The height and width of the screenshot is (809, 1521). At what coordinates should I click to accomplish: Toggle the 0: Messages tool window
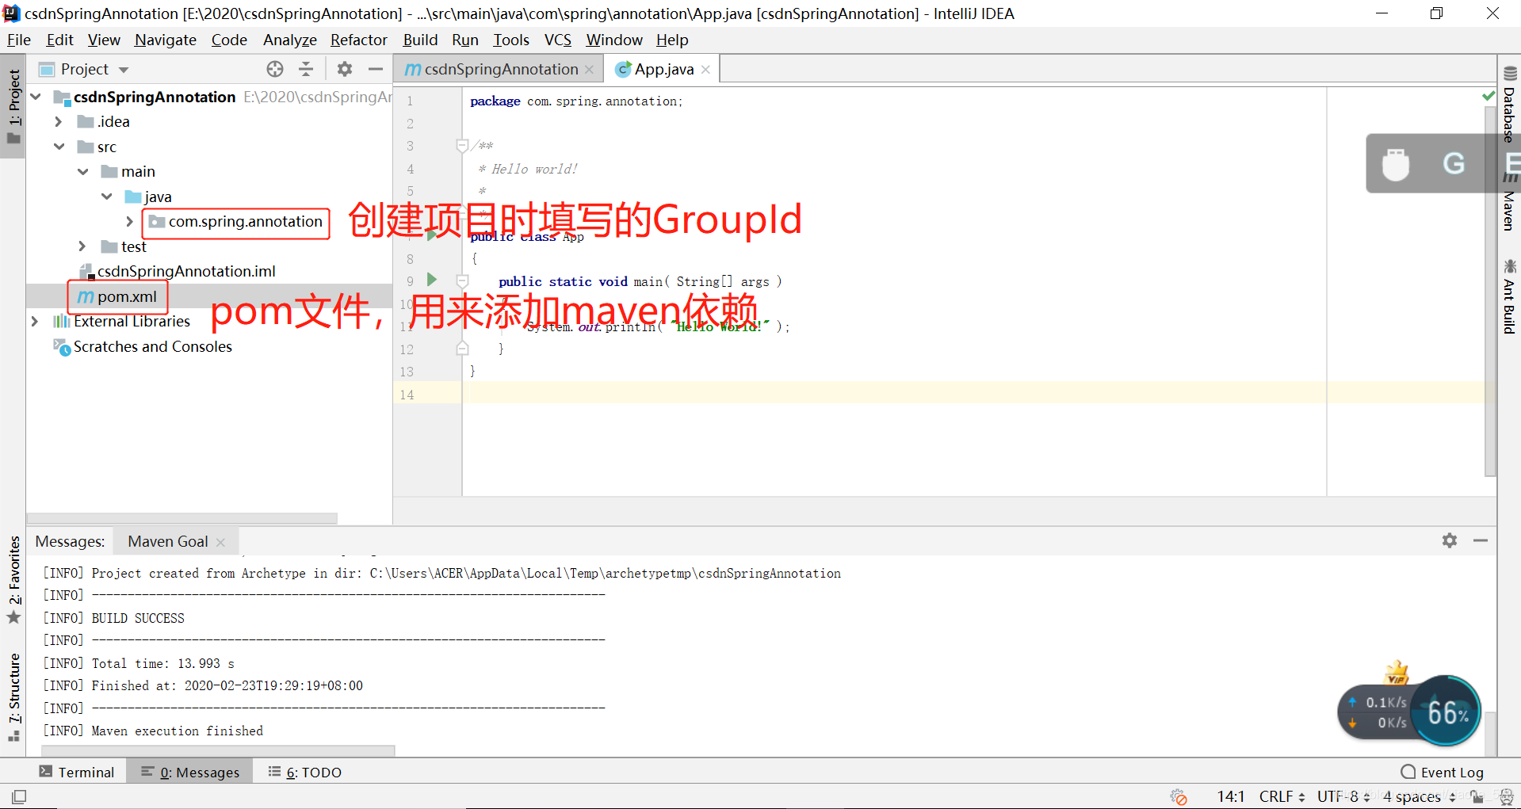pos(190,772)
